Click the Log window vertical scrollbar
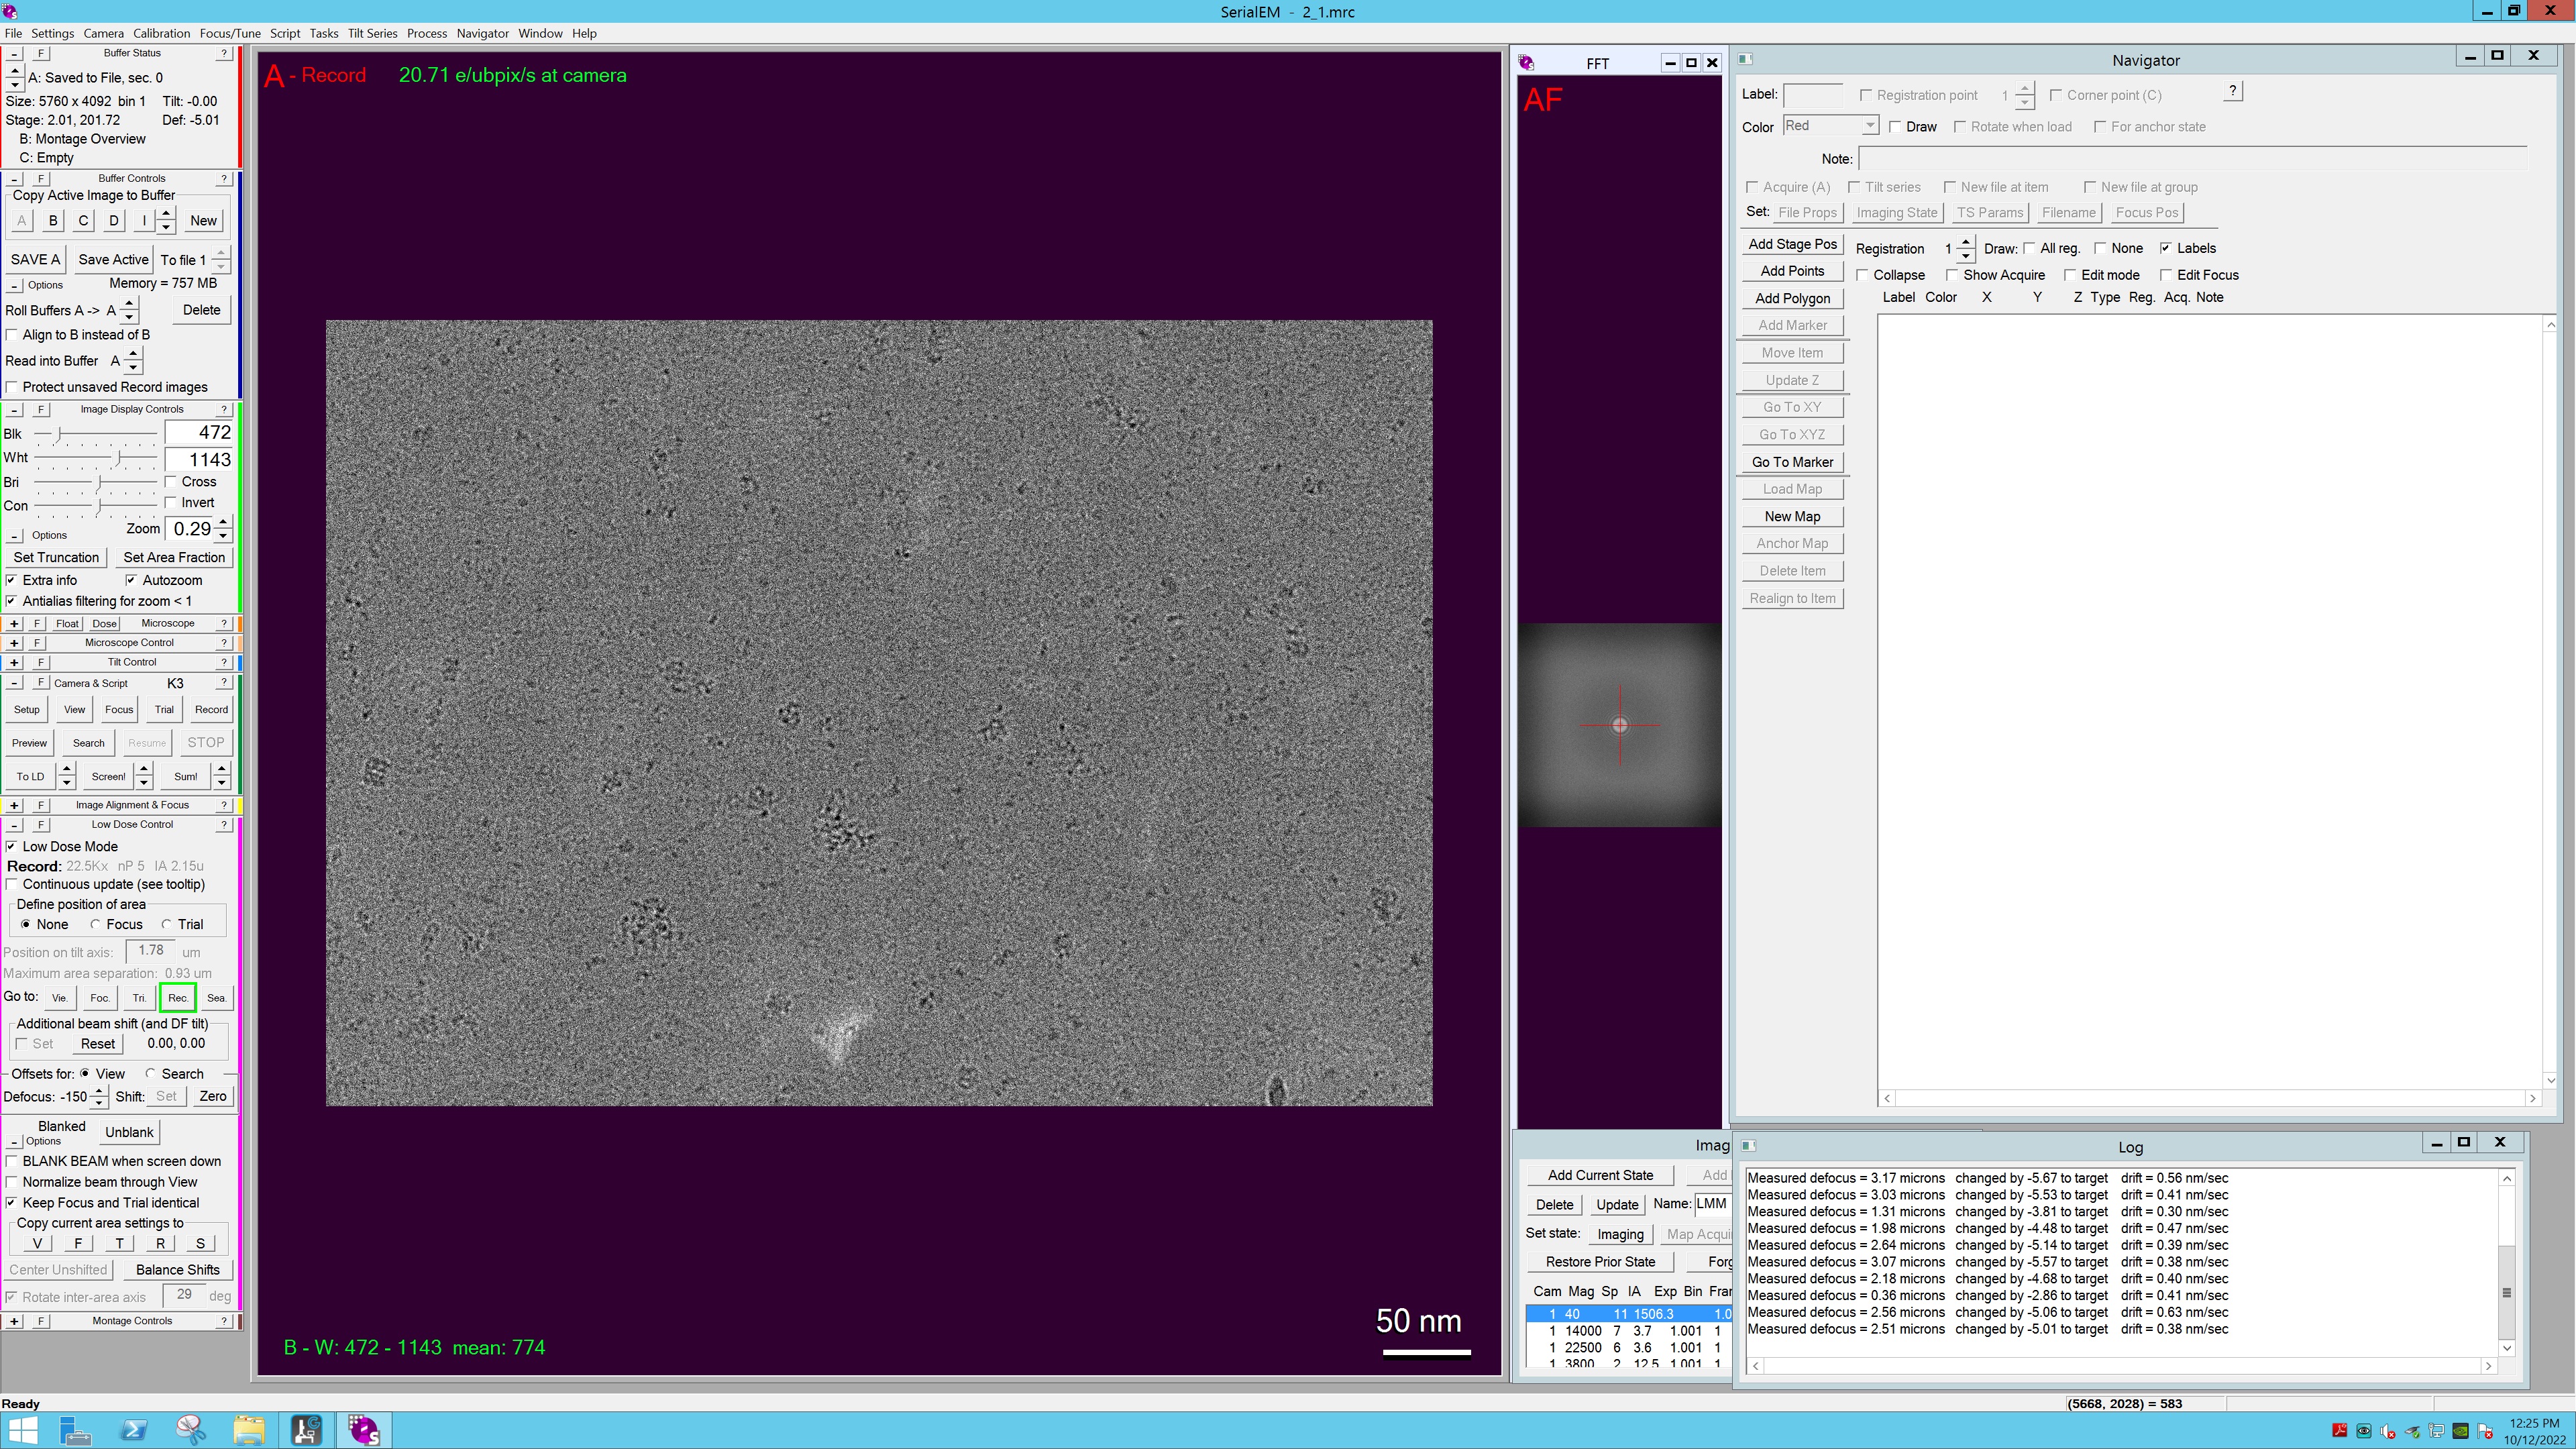This screenshot has width=2576, height=1449. [2506, 1263]
